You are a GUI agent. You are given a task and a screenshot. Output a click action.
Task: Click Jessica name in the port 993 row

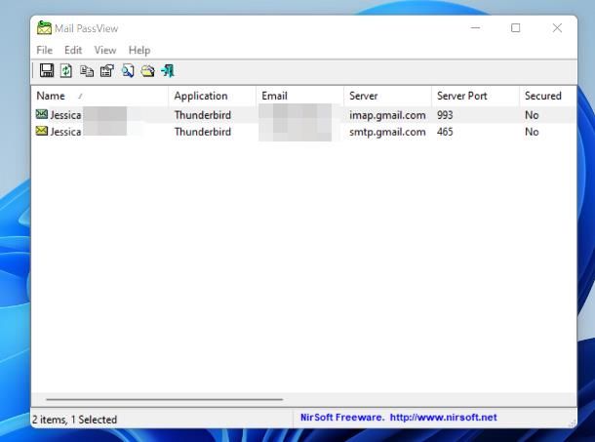tap(65, 115)
